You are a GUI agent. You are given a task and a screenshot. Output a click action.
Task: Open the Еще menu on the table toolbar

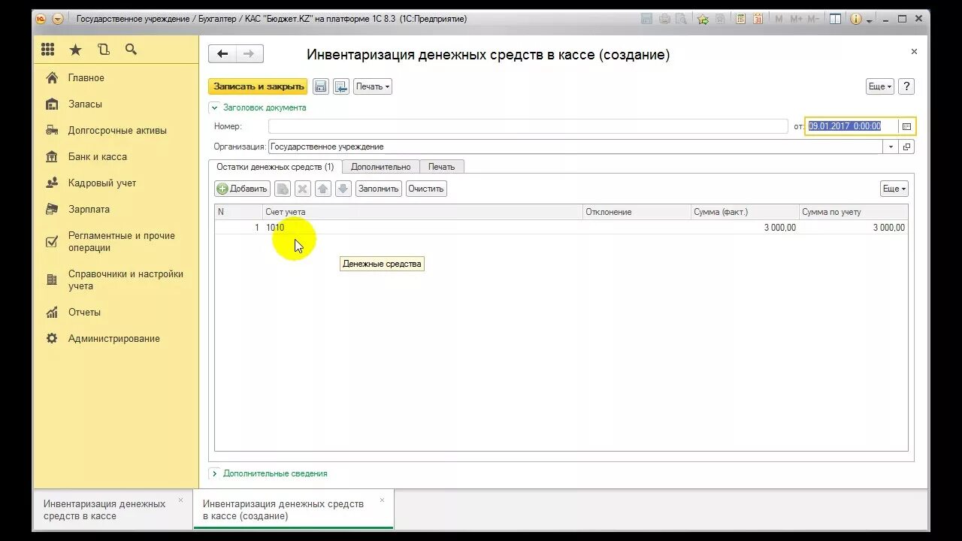(893, 188)
